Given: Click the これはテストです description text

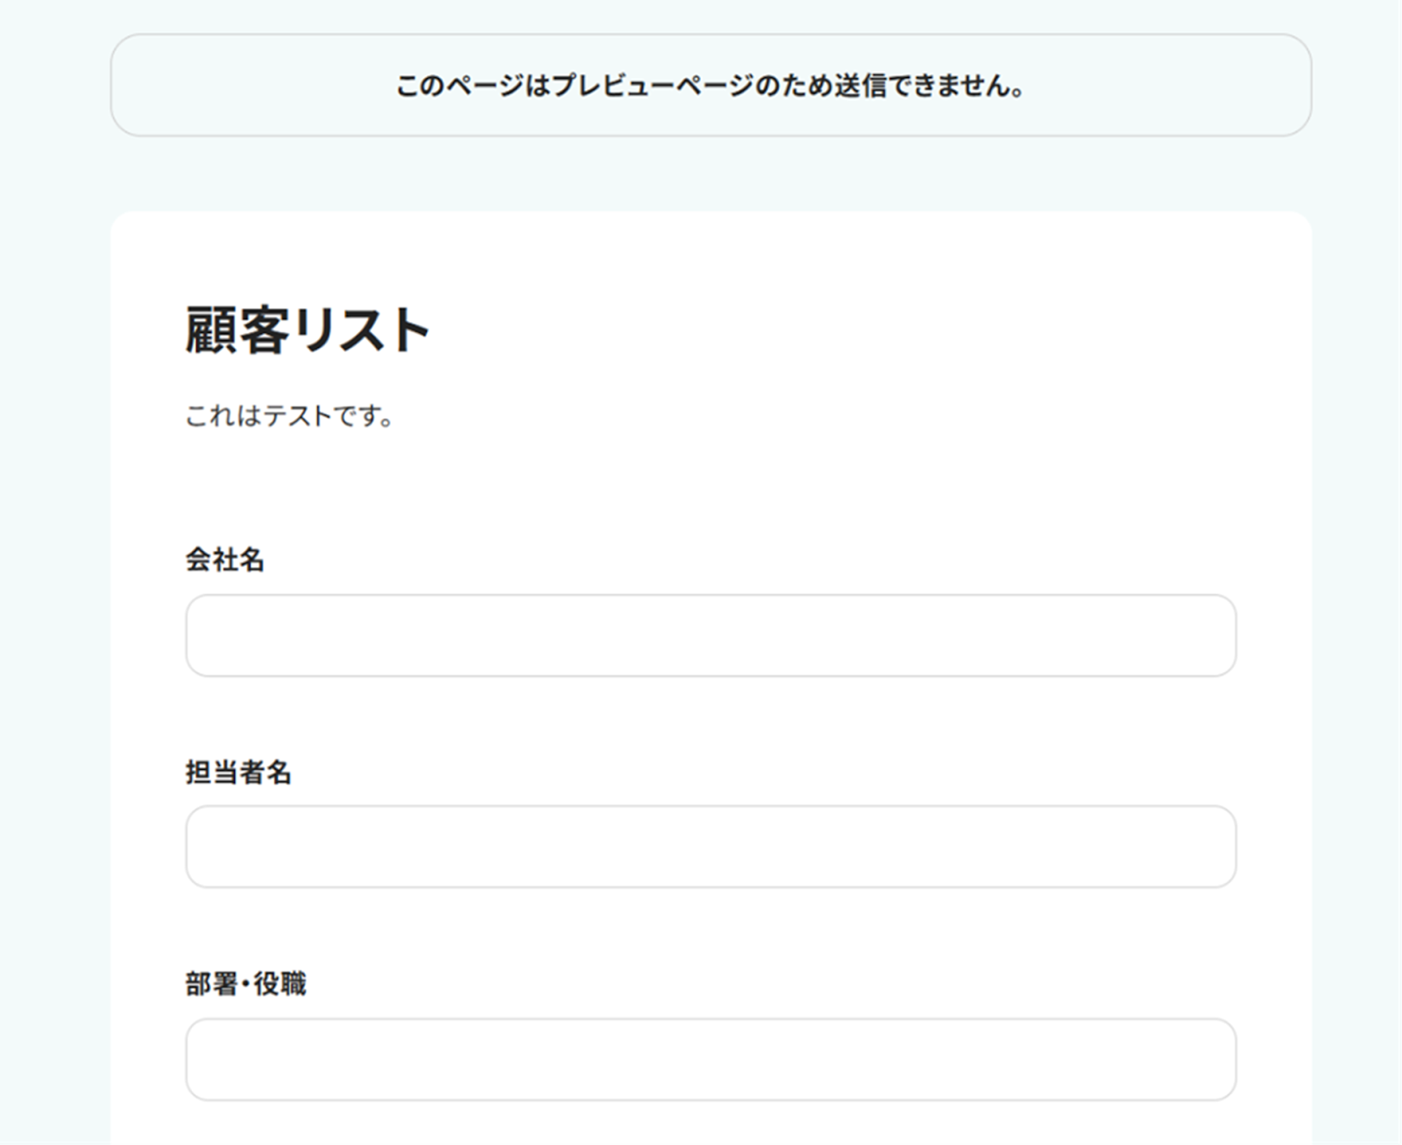Looking at the screenshot, I should coord(290,415).
